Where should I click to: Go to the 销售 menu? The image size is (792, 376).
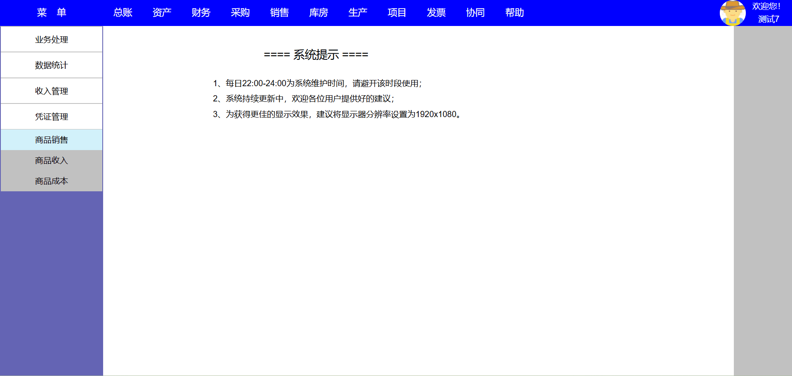(279, 13)
